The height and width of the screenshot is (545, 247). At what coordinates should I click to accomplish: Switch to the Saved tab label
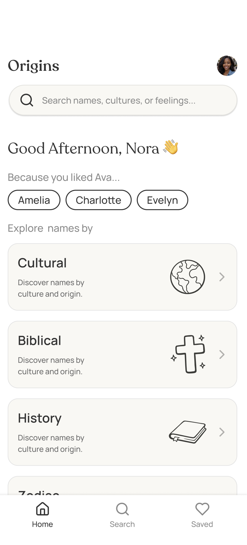click(x=202, y=524)
